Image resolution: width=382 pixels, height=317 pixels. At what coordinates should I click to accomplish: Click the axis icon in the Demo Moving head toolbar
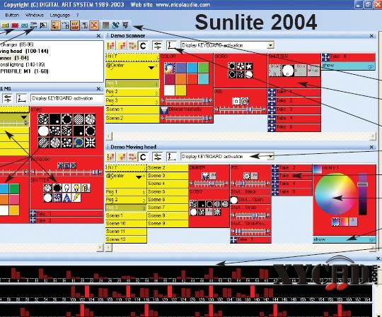point(171,157)
